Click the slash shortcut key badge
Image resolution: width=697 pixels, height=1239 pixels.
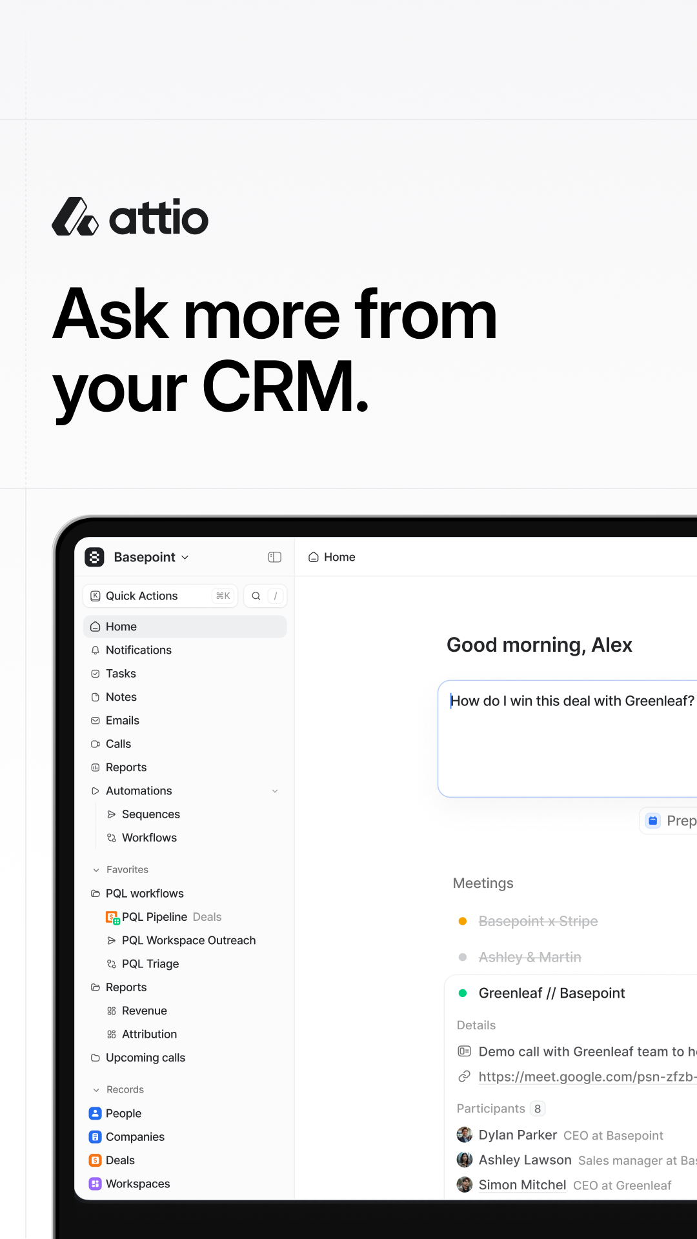point(276,596)
